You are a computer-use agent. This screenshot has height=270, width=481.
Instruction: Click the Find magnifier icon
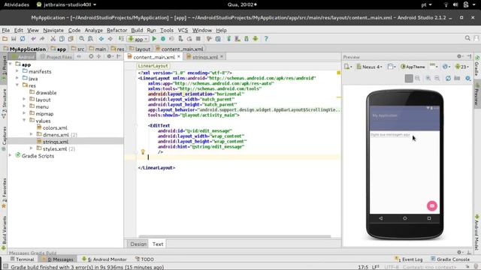point(82,39)
